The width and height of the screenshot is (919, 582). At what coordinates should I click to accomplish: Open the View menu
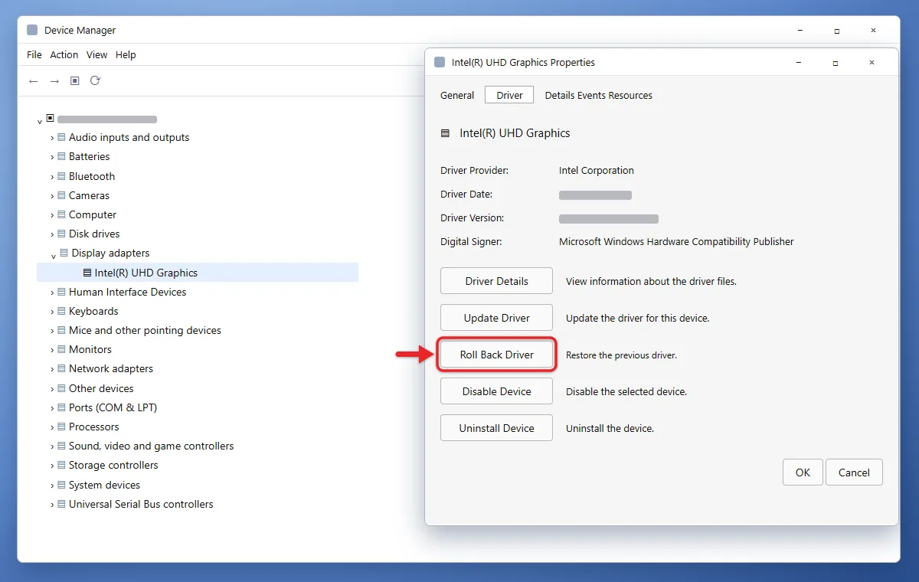point(97,55)
